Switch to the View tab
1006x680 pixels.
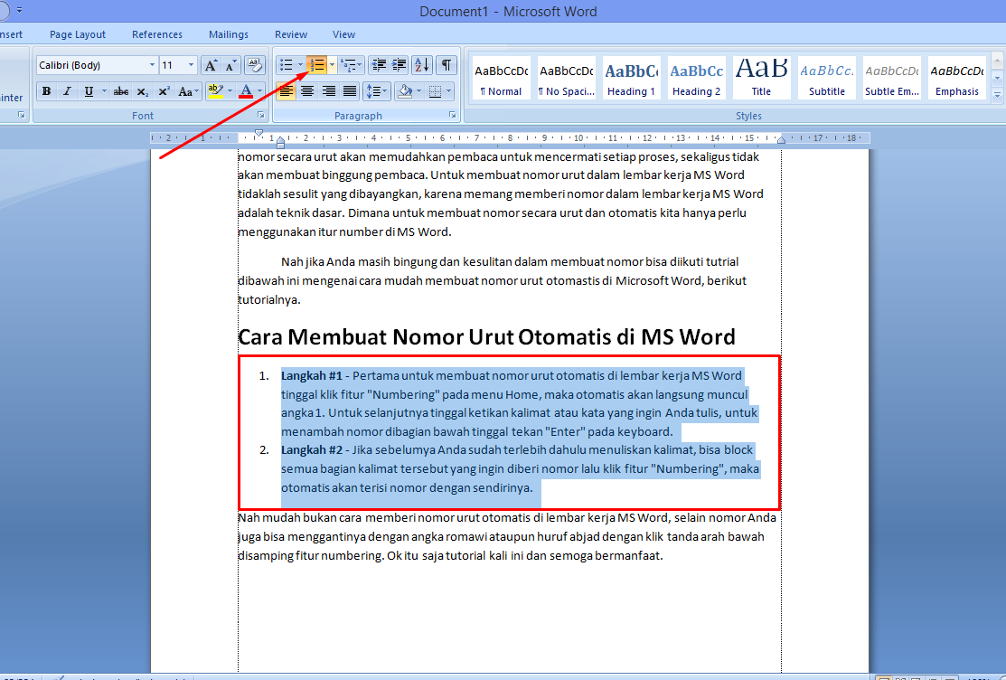point(343,34)
